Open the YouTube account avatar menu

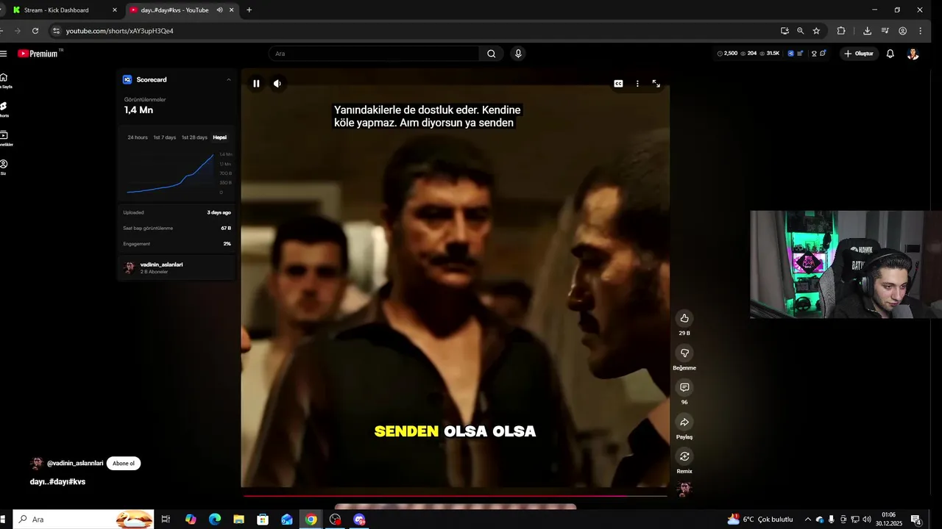tap(913, 54)
